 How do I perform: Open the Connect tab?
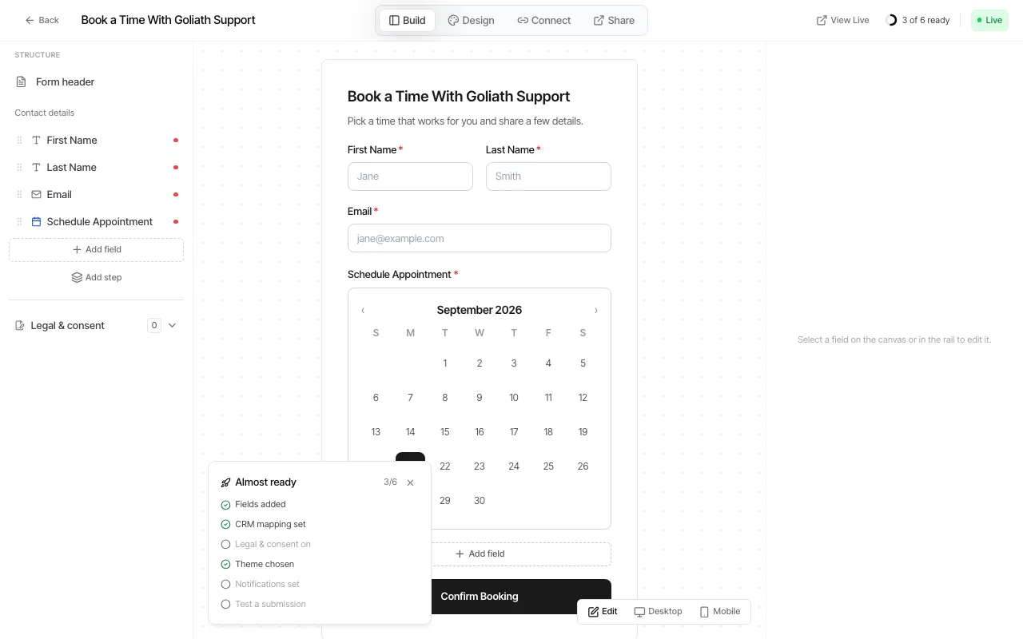[x=543, y=20]
